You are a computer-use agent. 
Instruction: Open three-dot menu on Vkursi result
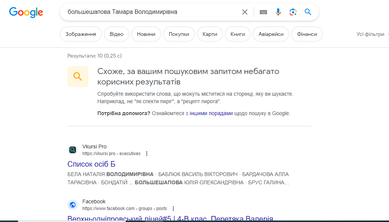pyautogui.click(x=147, y=153)
